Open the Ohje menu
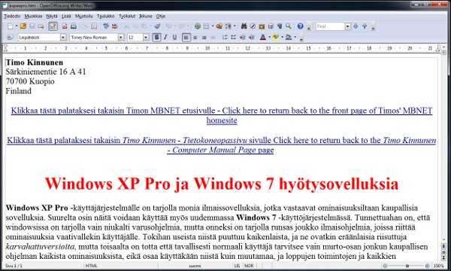 161,16
